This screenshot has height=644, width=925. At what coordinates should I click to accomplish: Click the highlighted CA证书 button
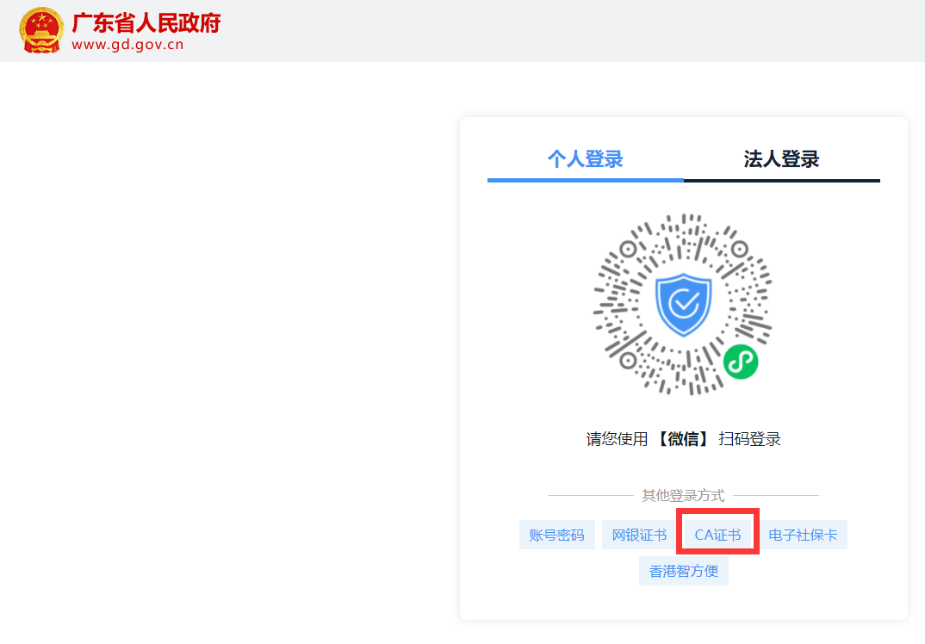pyautogui.click(x=717, y=536)
